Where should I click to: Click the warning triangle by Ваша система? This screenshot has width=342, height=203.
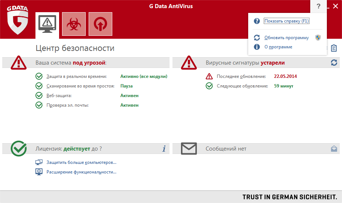pos(18,63)
